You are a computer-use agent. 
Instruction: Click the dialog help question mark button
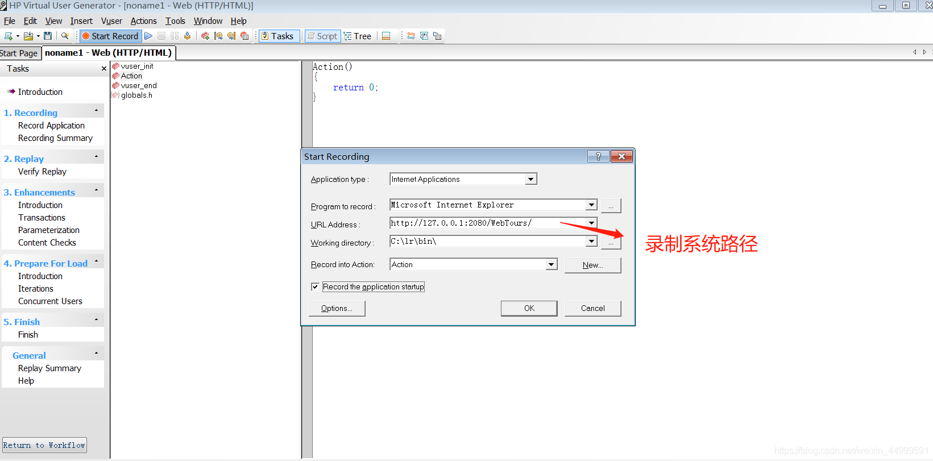click(x=598, y=156)
